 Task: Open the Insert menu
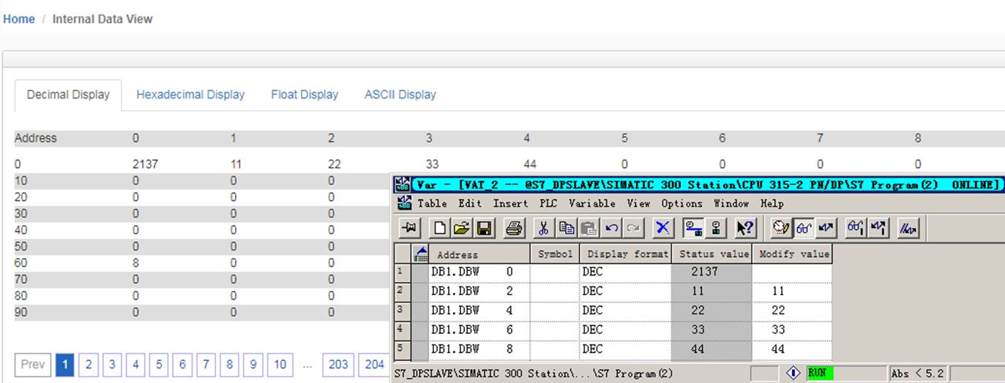(x=510, y=204)
